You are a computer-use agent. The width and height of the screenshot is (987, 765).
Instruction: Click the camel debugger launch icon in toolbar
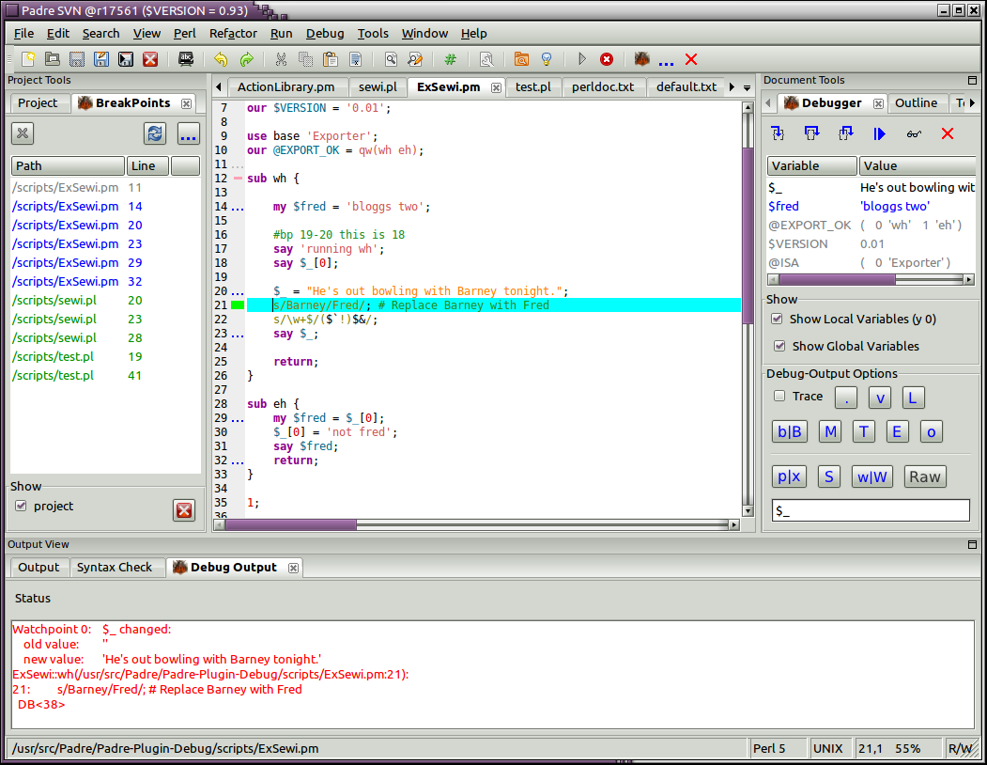[641, 59]
